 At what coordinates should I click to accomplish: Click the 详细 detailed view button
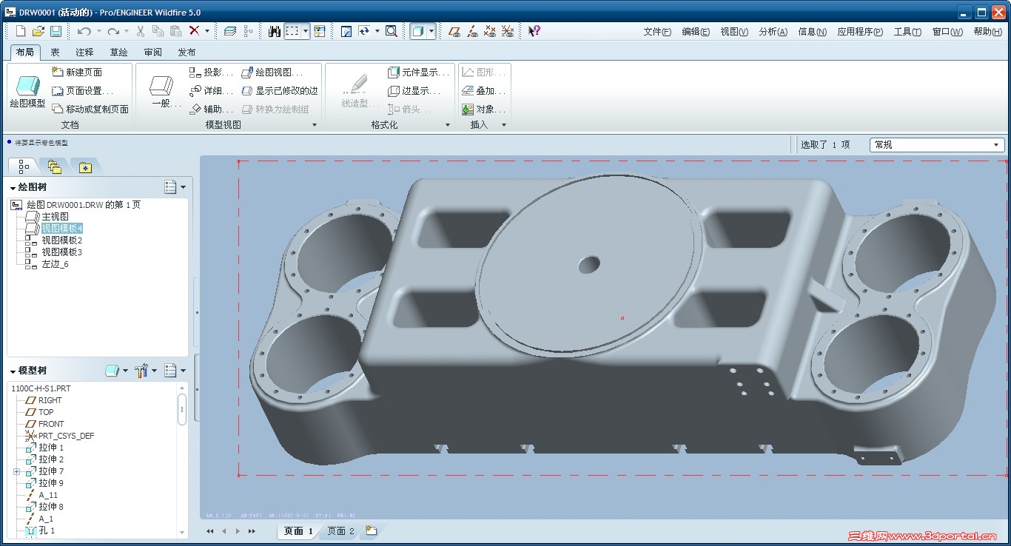click(212, 91)
